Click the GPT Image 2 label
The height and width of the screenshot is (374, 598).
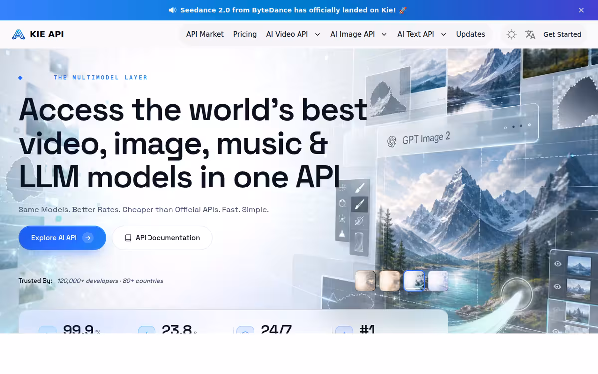[426, 138]
